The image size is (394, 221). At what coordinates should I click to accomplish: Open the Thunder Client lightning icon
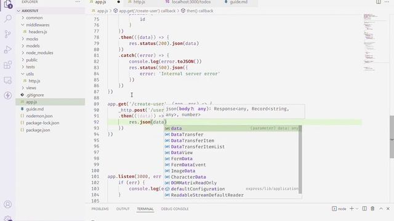(8, 96)
